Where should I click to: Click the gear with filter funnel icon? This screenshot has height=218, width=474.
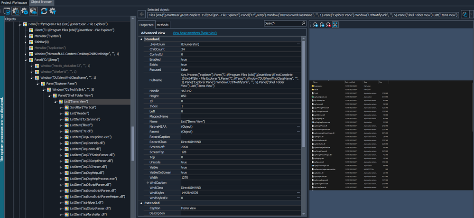pos(52,10)
